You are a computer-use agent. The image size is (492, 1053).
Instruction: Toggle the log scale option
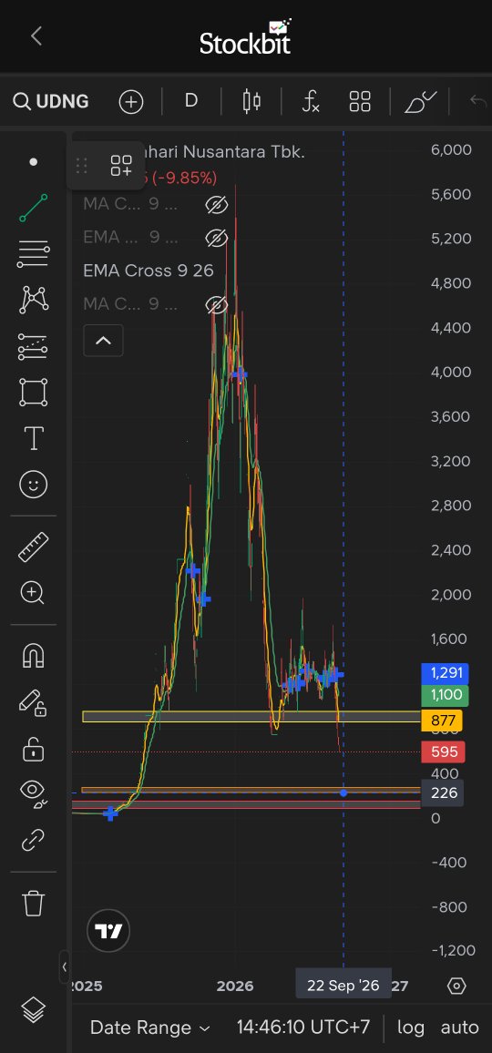(411, 1027)
